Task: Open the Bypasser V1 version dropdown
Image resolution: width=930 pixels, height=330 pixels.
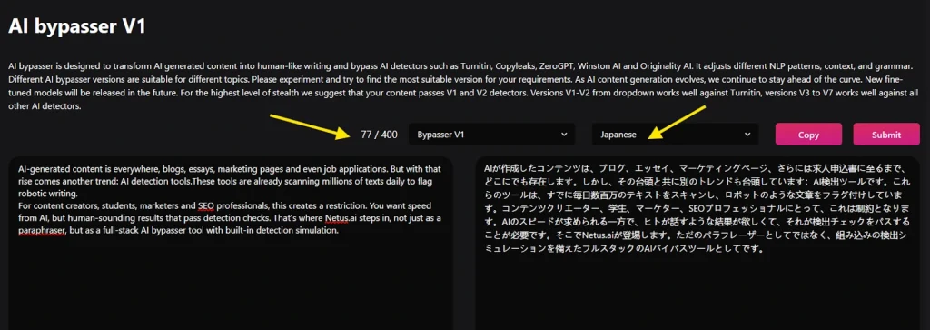Action: [491, 135]
